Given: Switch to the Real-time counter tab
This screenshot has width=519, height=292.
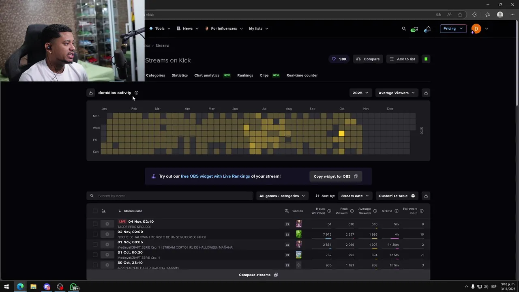Looking at the screenshot, I should tap(302, 75).
